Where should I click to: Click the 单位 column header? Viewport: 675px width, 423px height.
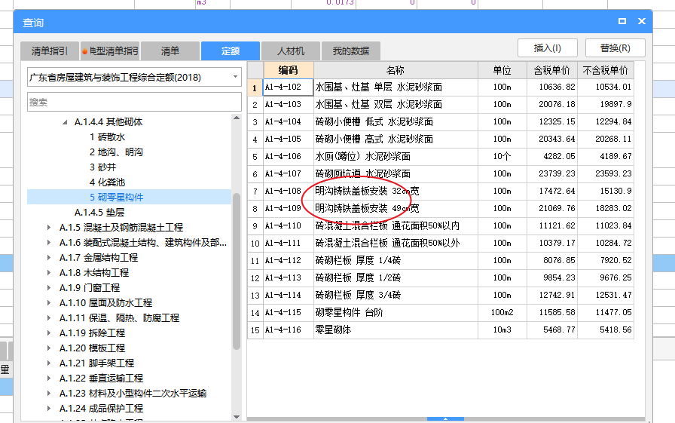pyautogui.click(x=502, y=70)
